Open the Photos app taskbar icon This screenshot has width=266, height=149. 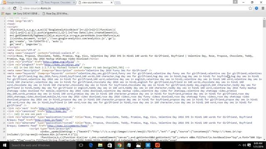click(138, 145)
